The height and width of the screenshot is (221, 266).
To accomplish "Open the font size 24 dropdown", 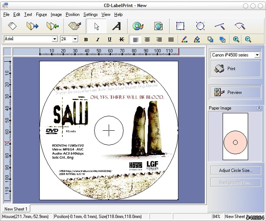I will (75, 39).
